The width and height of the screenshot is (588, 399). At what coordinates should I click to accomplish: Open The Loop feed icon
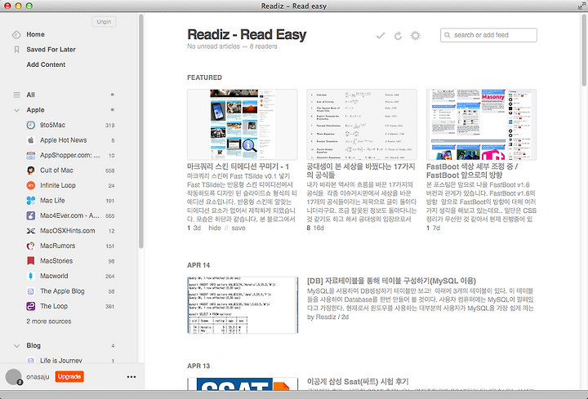click(x=31, y=306)
